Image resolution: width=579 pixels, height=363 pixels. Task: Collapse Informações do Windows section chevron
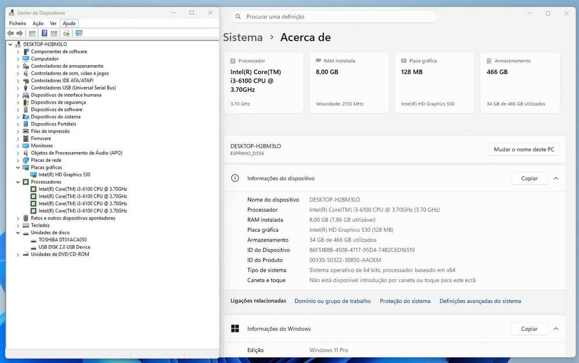pyautogui.click(x=556, y=329)
